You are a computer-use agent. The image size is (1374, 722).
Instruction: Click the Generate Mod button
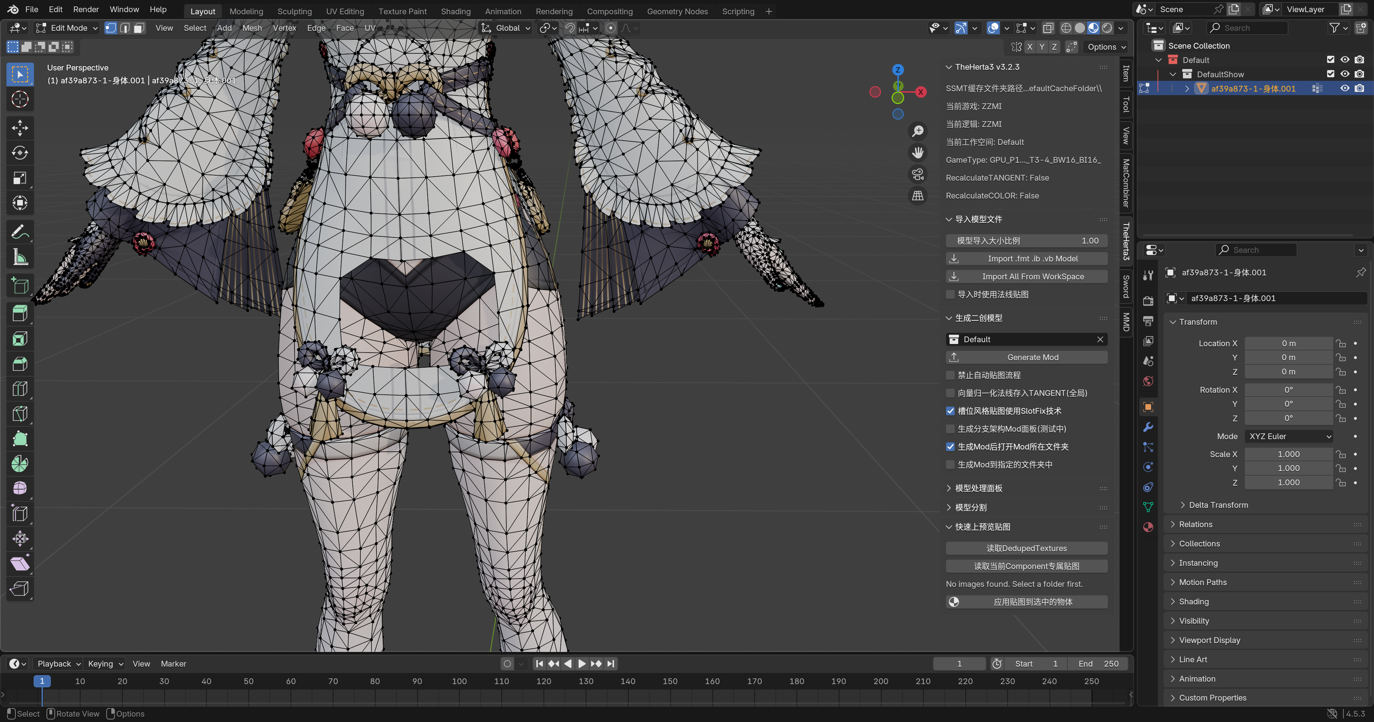click(x=1026, y=357)
